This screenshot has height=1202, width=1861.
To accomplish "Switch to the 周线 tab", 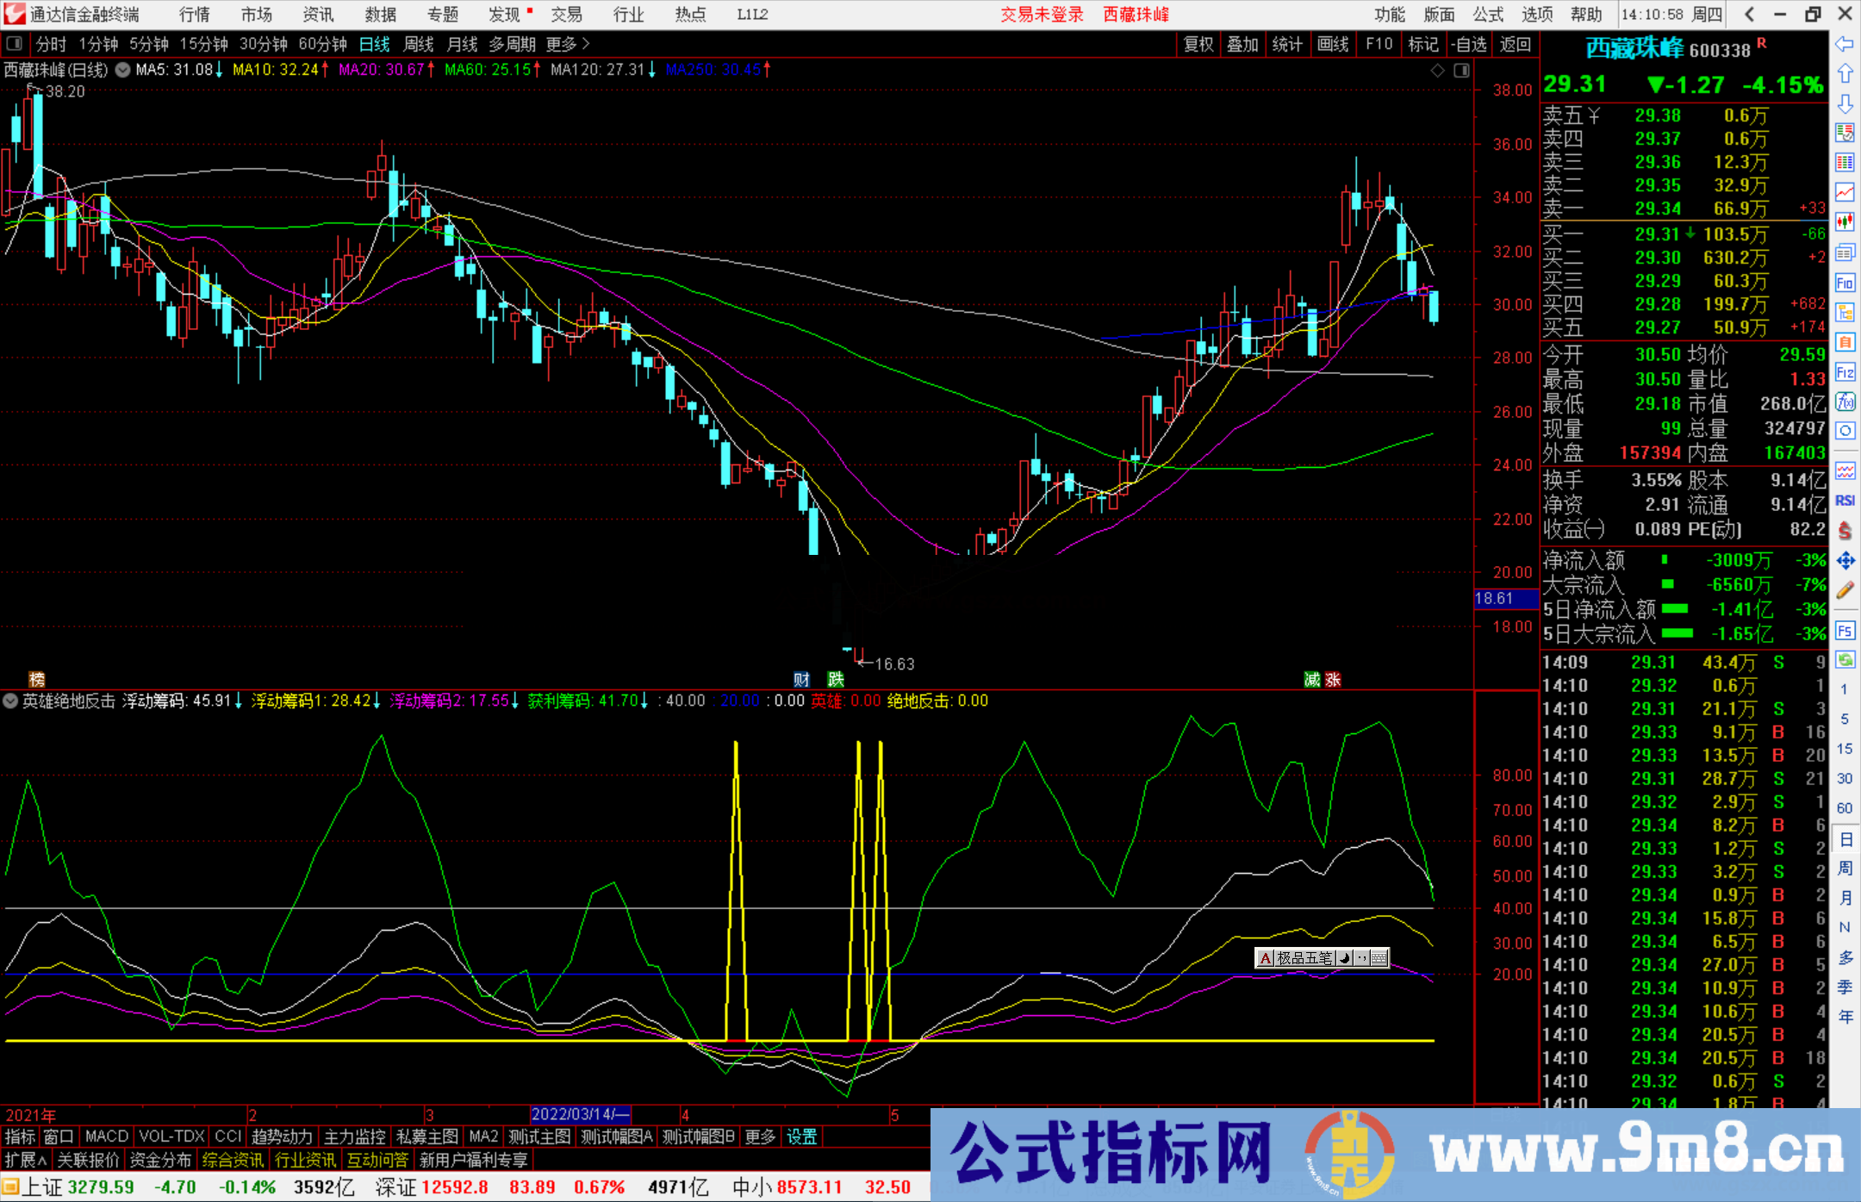I will point(419,44).
